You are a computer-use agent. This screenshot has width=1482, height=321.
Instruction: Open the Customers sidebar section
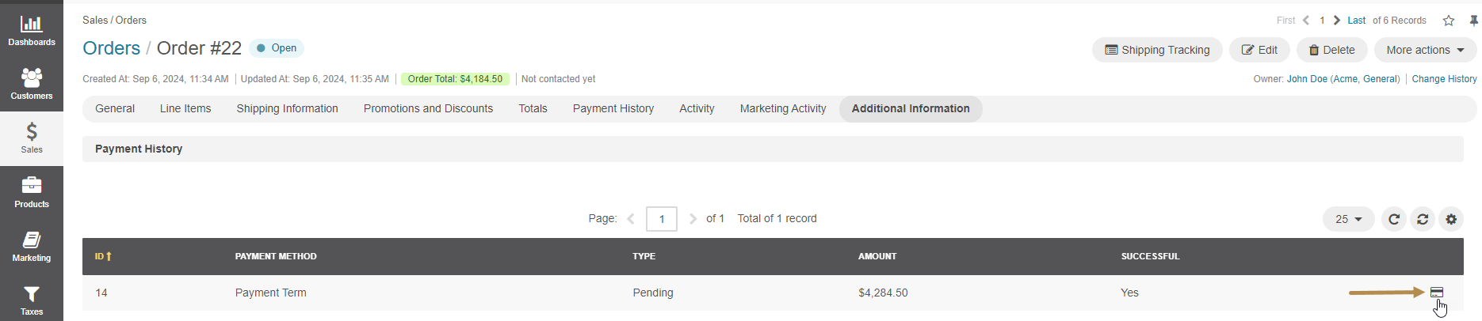click(32, 84)
